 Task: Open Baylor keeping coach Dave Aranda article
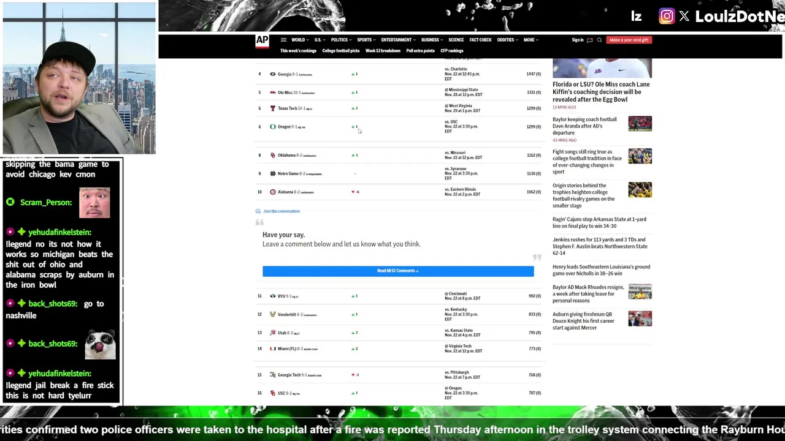[x=584, y=126]
